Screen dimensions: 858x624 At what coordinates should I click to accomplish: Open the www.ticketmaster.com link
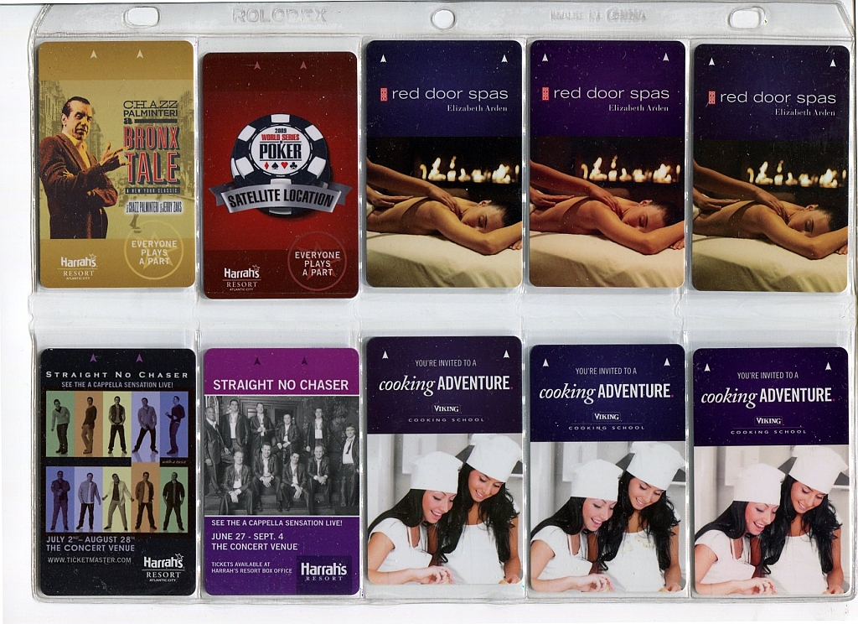click(x=89, y=560)
